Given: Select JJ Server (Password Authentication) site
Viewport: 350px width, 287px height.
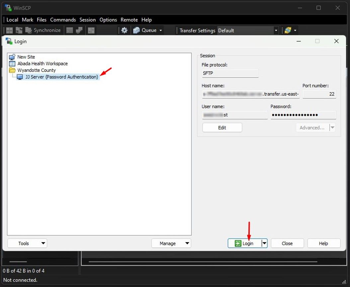Looking at the screenshot, I should (62, 77).
